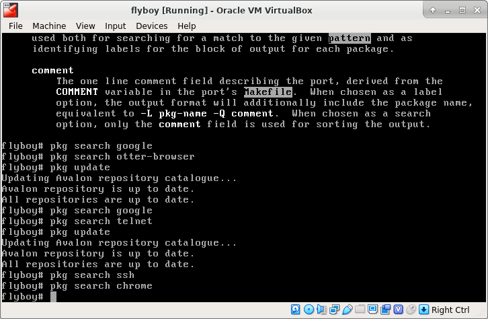Open the shared folders indicator icon
The image size is (488, 319).
coord(360,310)
